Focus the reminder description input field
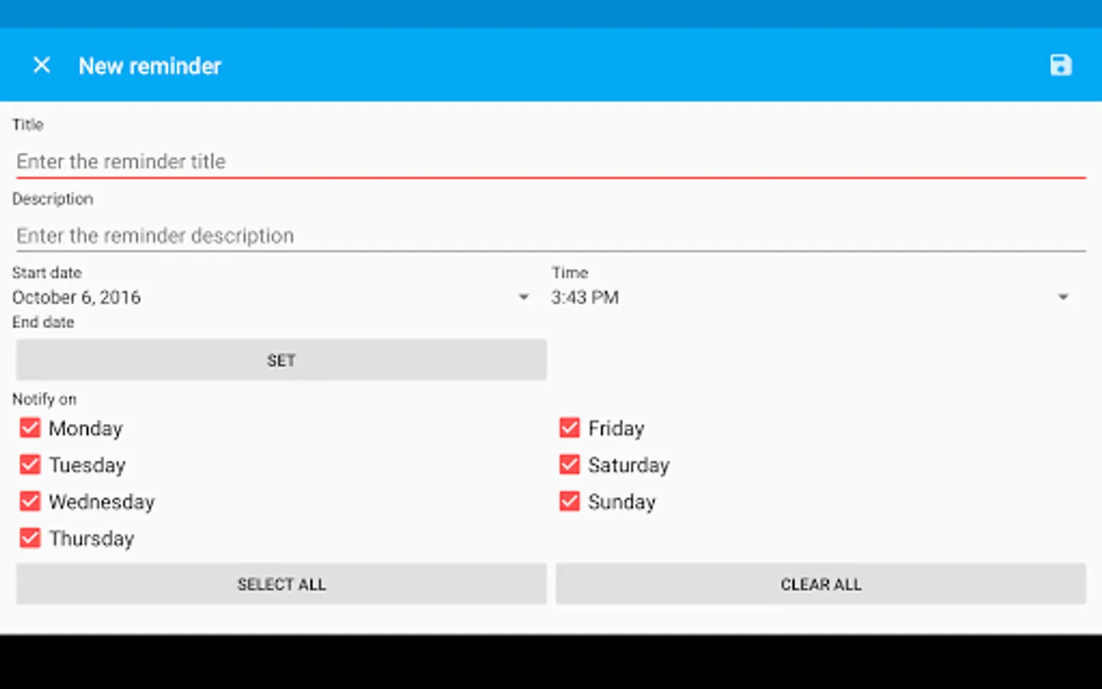 [x=551, y=236]
